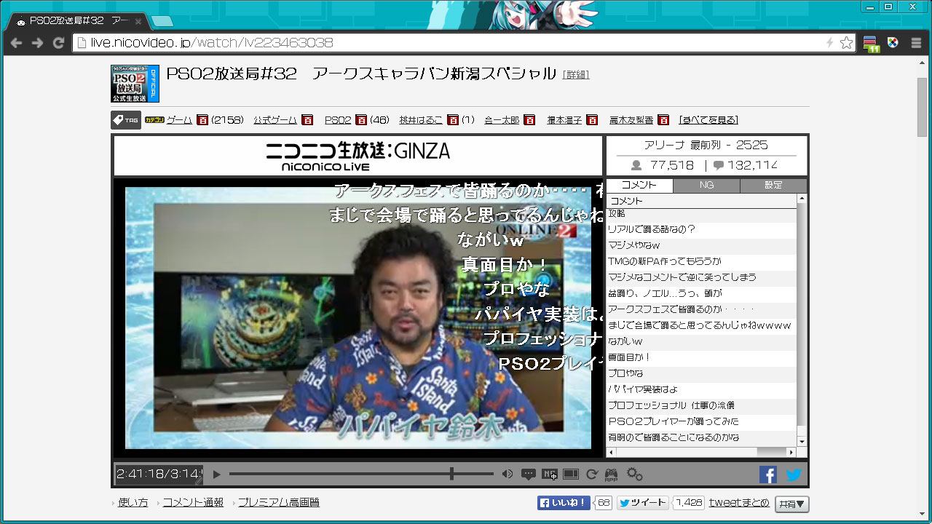Click the colorful circle extension icon
Image resolution: width=932 pixels, height=524 pixels.
tap(893, 43)
